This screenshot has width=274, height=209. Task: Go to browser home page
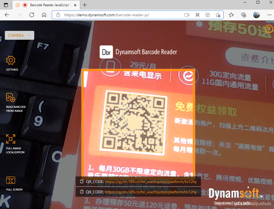pyautogui.click(x=44, y=15)
